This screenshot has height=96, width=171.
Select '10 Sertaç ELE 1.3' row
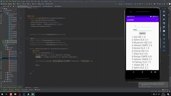pyautogui.click(x=141, y=62)
